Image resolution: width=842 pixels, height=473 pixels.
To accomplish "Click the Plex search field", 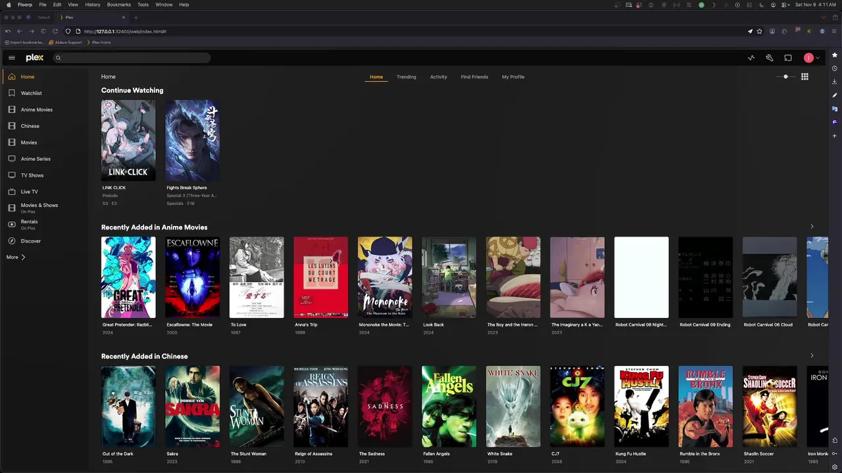I will [x=132, y=58].
